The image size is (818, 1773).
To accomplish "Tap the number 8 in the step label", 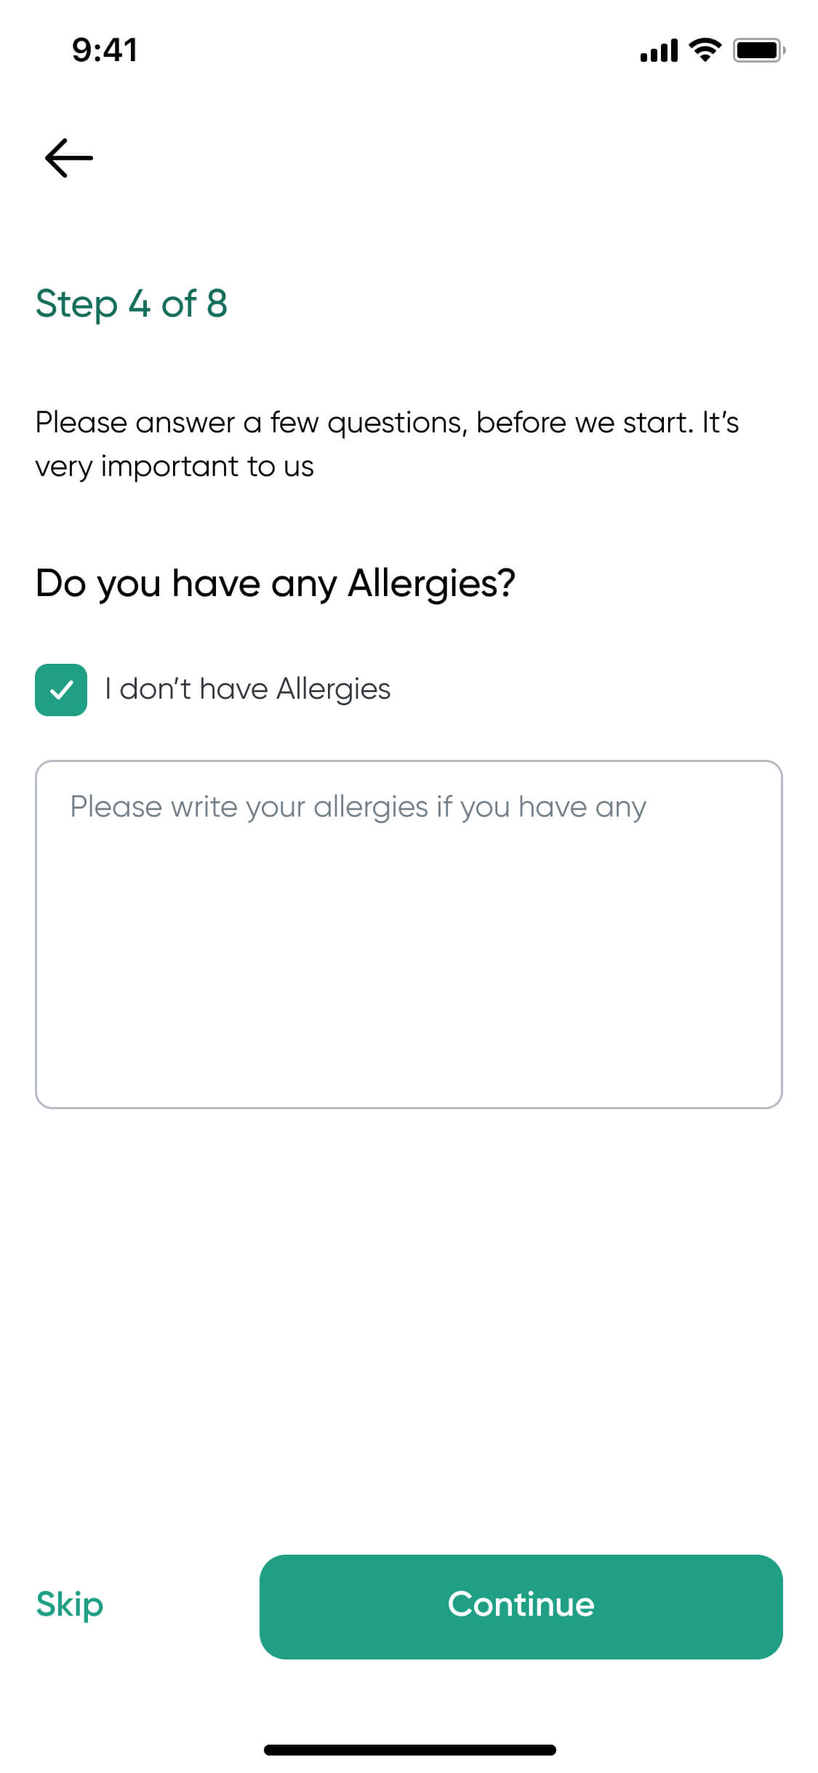I will pos(217,304).
